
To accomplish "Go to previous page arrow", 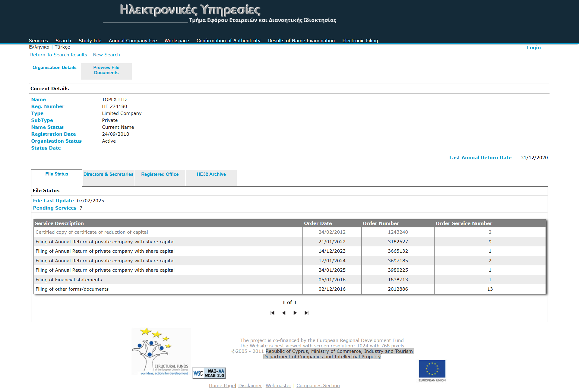I will (284, 313).
